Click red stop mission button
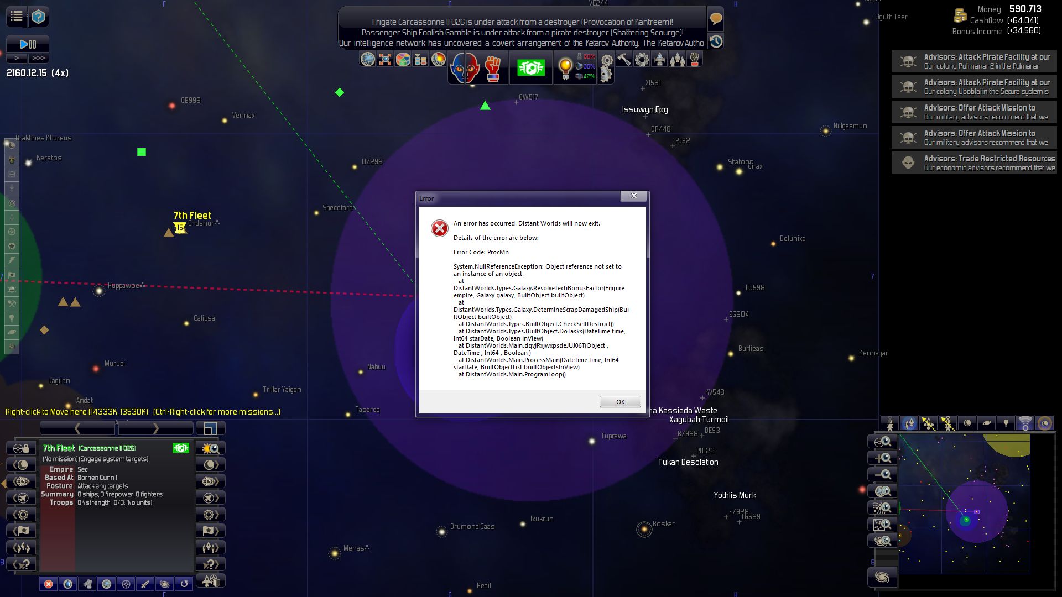Image resolution: width=1062 pixels, height=597 pixels. coord(49,584)
